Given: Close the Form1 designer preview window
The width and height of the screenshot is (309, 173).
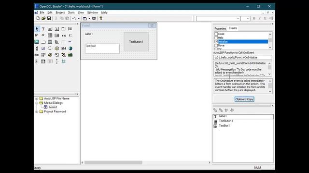Looking at the screenshot, I should tap(152, 25).
